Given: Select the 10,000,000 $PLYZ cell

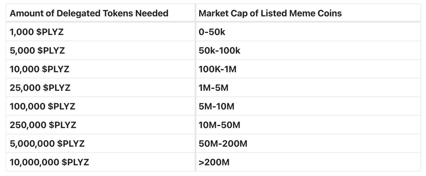Looking at the screenshot, I should 100,163.
